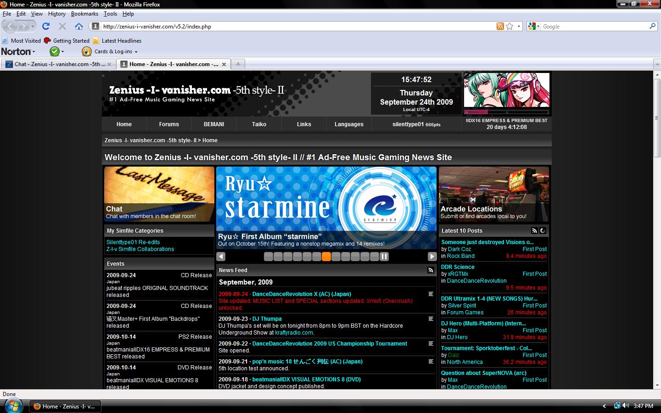Close the Chat - Zenius tab
Screen dimensions: 661x413
[x=110, y=64]
